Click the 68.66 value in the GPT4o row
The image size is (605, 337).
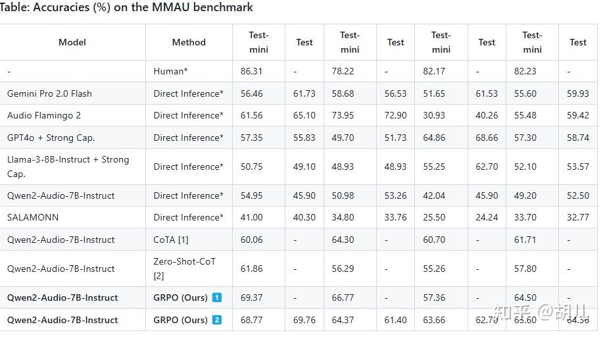coord(487,138)
